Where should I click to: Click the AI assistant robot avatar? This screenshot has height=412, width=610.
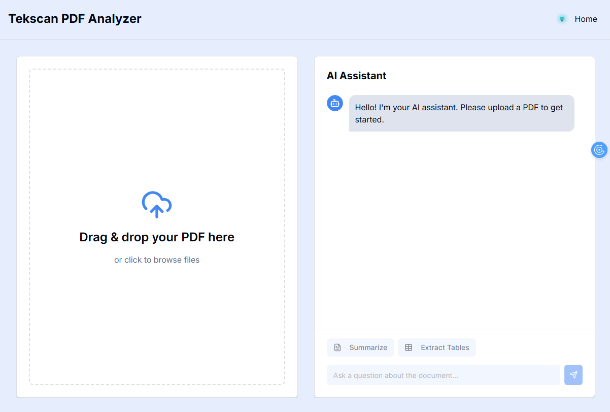(x=335, y=103)
